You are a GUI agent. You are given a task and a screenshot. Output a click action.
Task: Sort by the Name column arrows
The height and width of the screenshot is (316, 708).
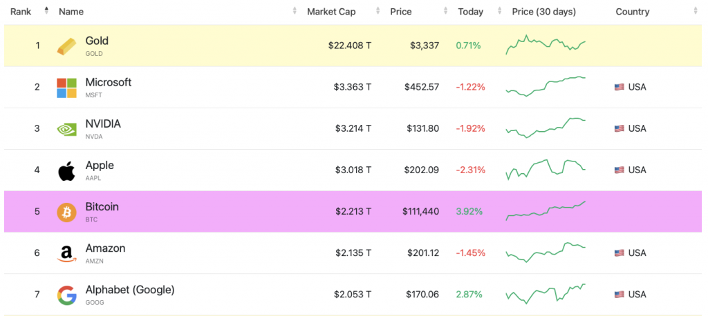click(295, 10)
